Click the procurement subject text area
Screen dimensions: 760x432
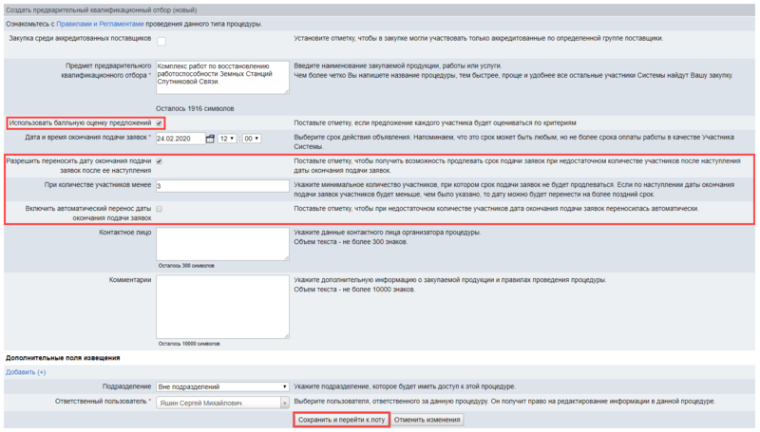point(222,78)
